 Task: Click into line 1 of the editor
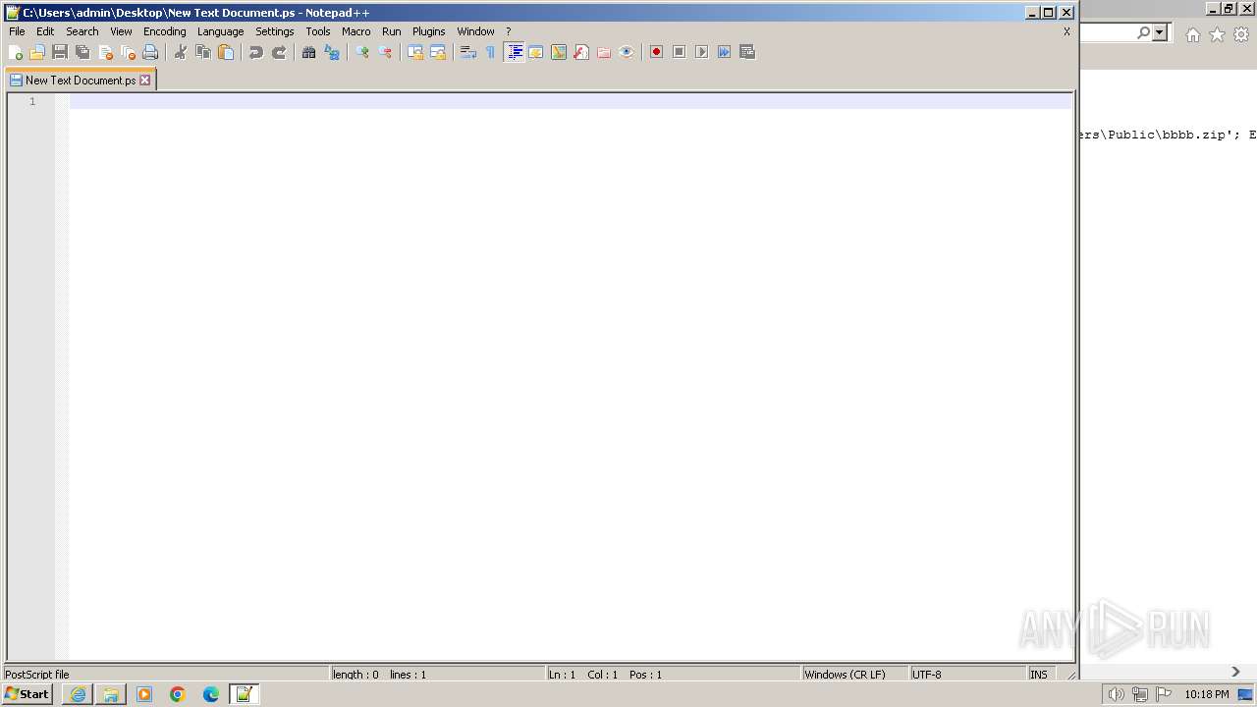click(570, 101)
